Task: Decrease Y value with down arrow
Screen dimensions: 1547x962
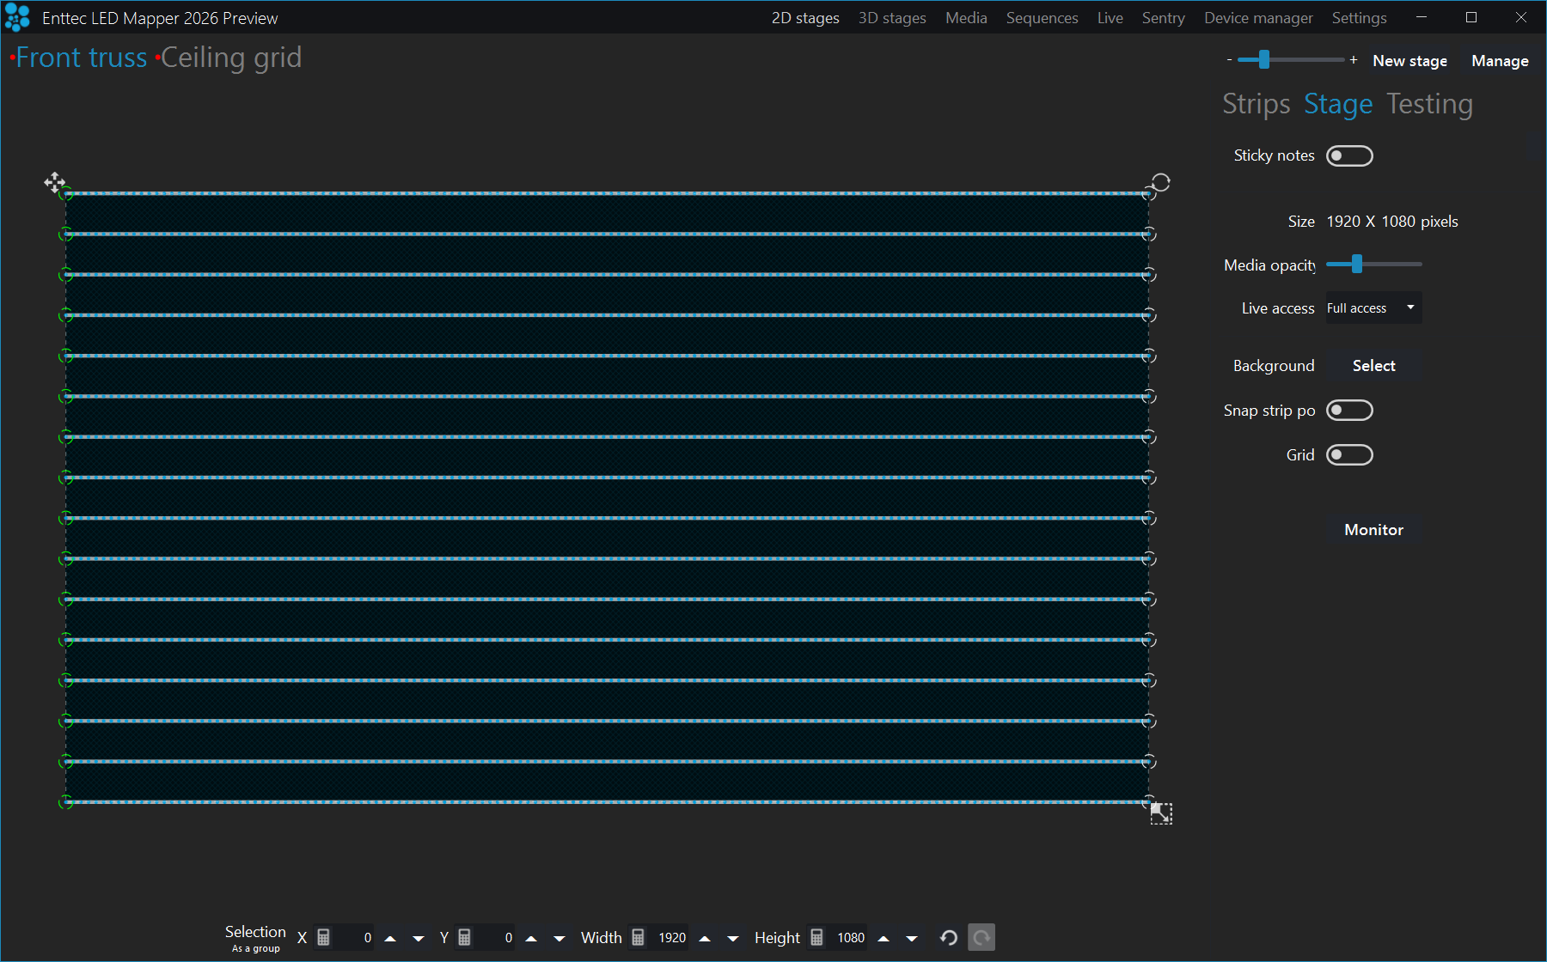Action: click(x=559, y=938)
